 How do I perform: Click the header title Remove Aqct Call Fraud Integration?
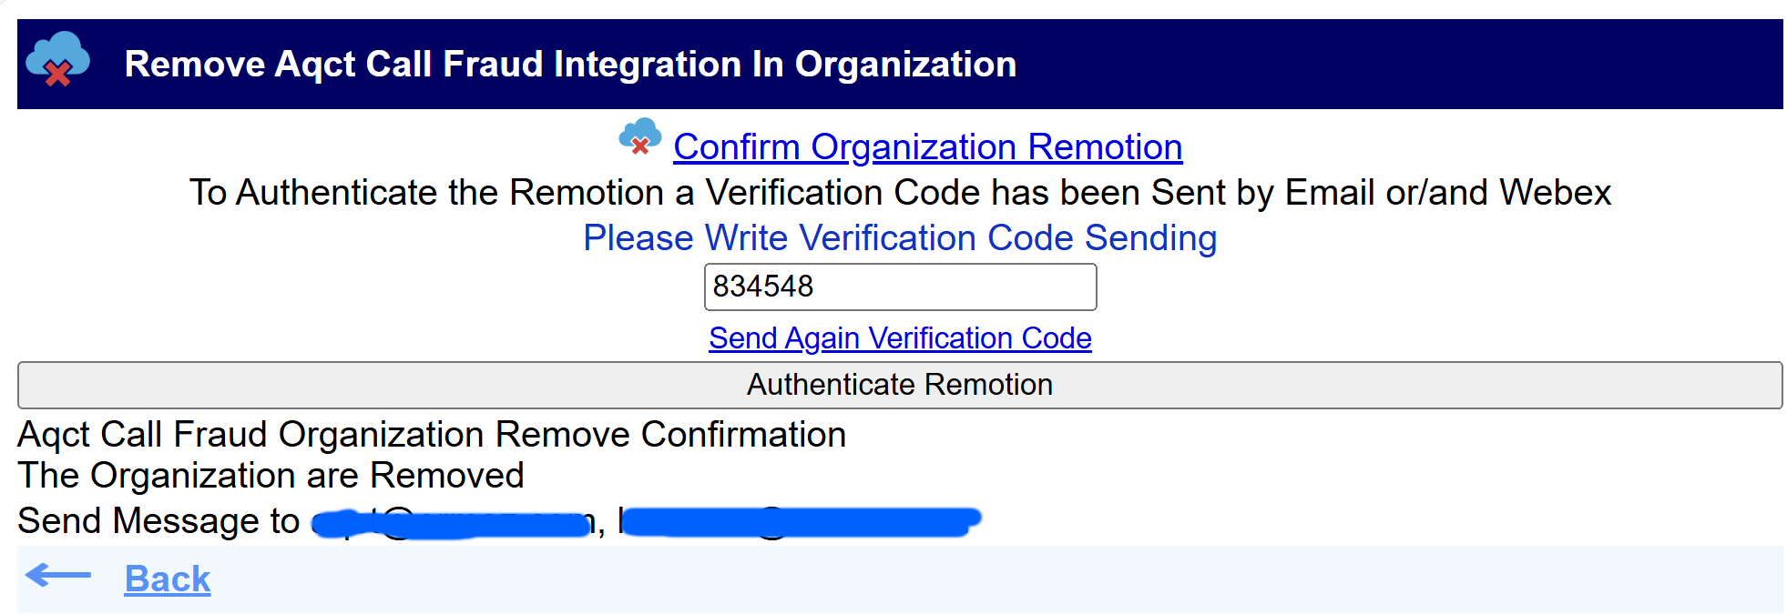572,64
